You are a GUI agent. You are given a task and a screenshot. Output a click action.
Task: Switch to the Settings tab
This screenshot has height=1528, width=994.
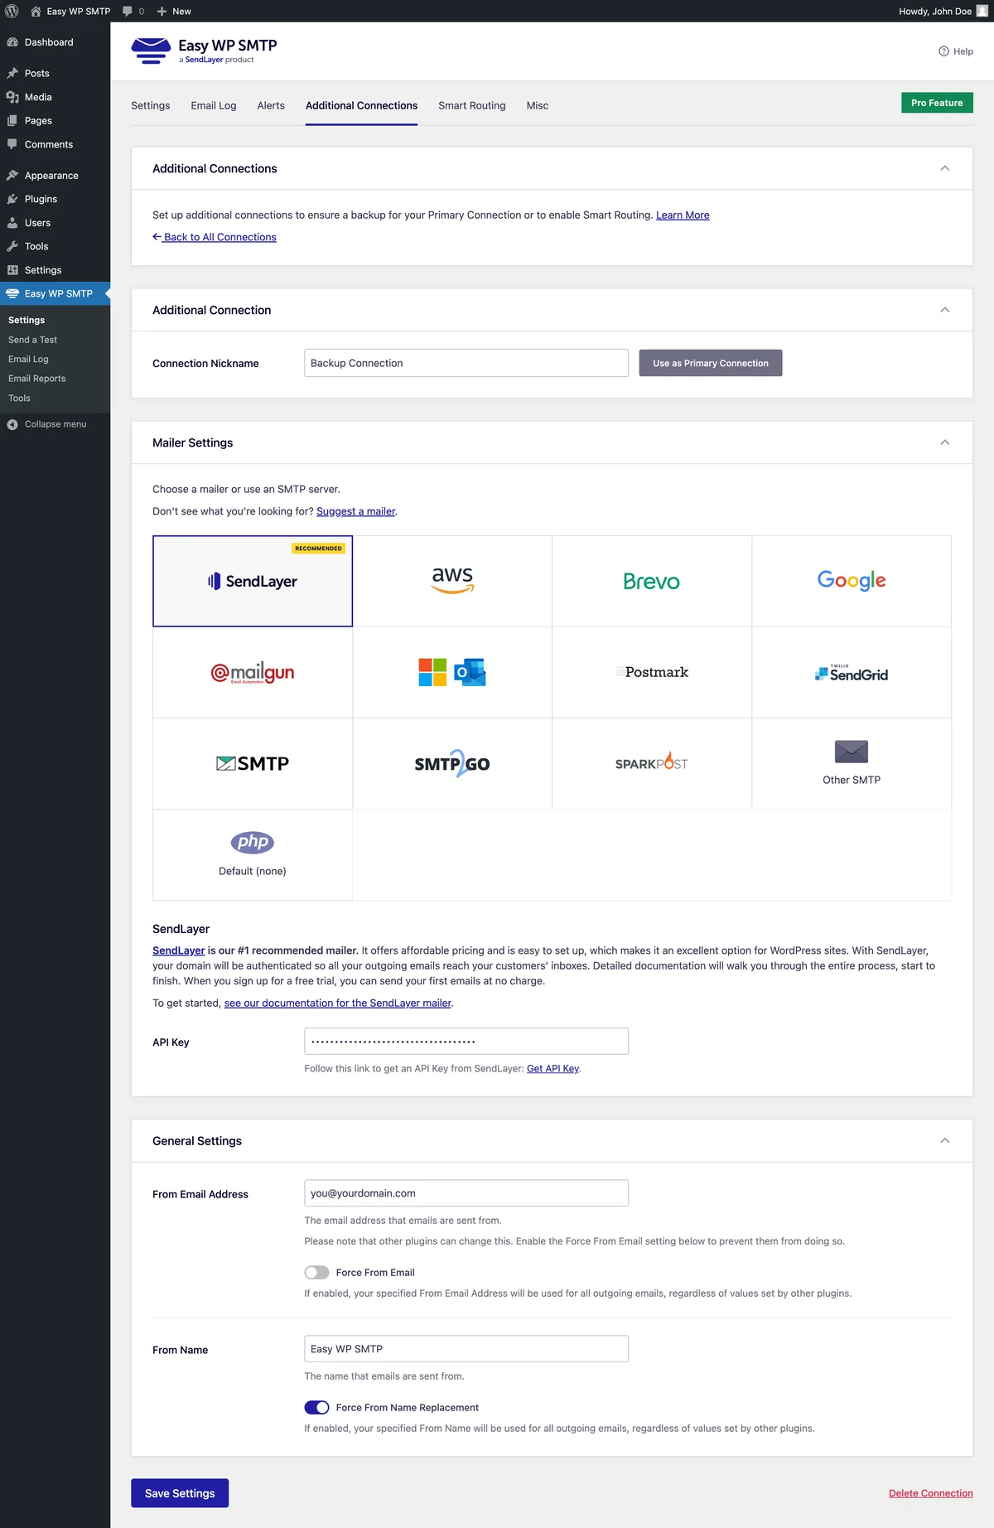point(151,105)
